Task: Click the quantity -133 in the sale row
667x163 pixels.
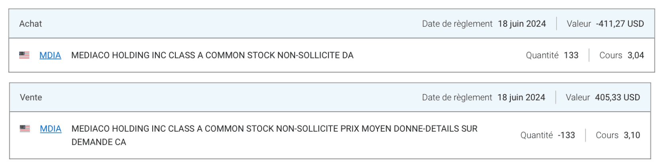Action: pyautogui.click(x=566, y=135)
